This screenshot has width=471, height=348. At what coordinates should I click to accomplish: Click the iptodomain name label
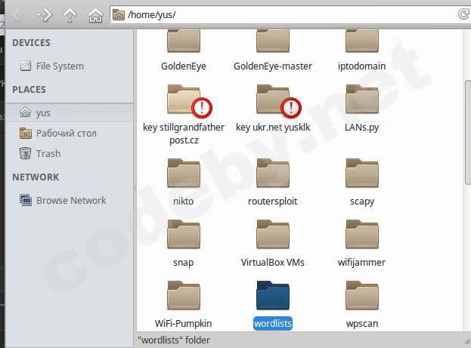pos(361,66)
